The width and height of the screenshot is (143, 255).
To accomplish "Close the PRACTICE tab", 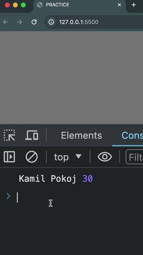I will tap(119, 5).
